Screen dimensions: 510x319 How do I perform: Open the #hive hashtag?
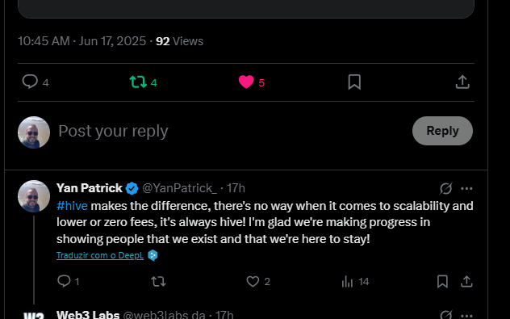click(72, 206)
